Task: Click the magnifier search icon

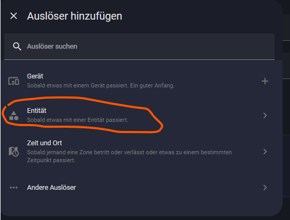Action: point(17,46)
